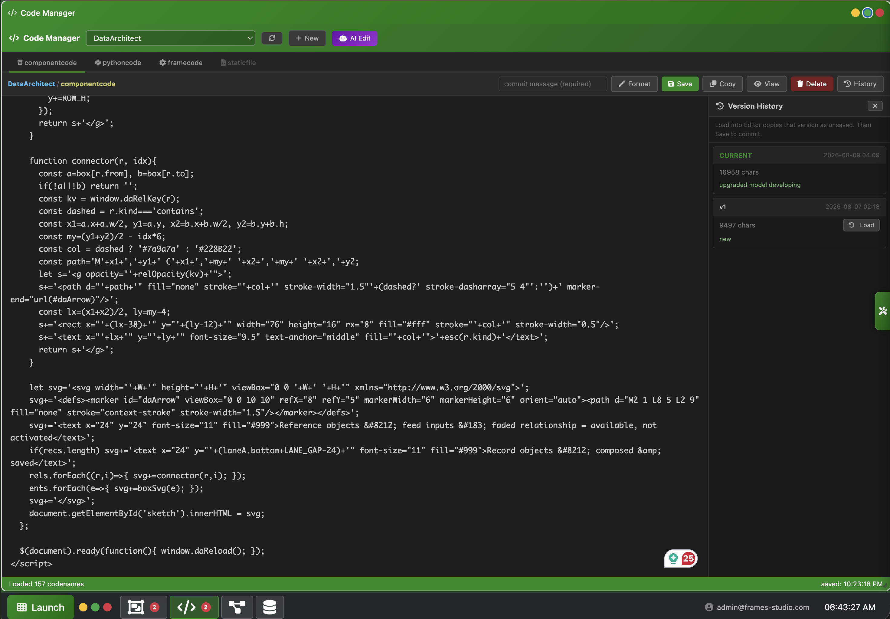Screen dimensions: 890x619
Task: Click the yellow dot in the taskbar
Action: click(83, 607)
